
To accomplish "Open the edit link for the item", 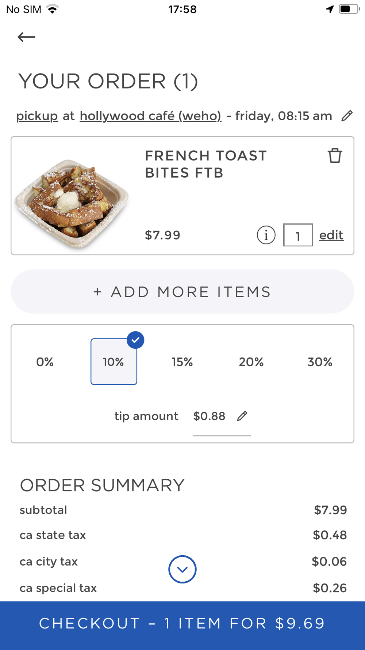I will [x=331, y=235].
